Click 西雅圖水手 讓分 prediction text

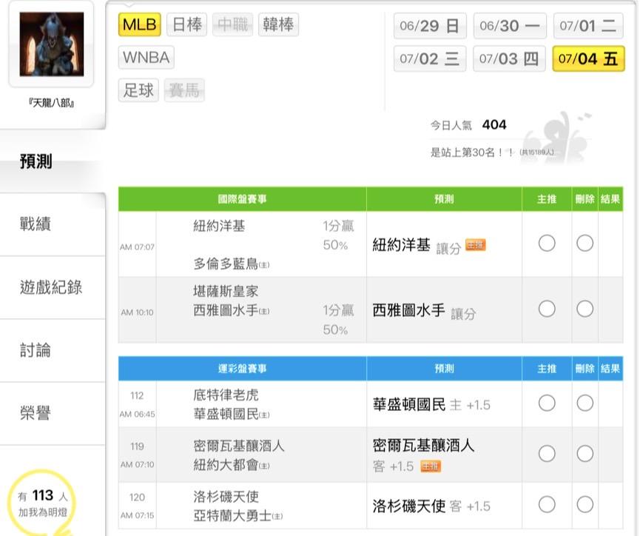coord(425,312)
